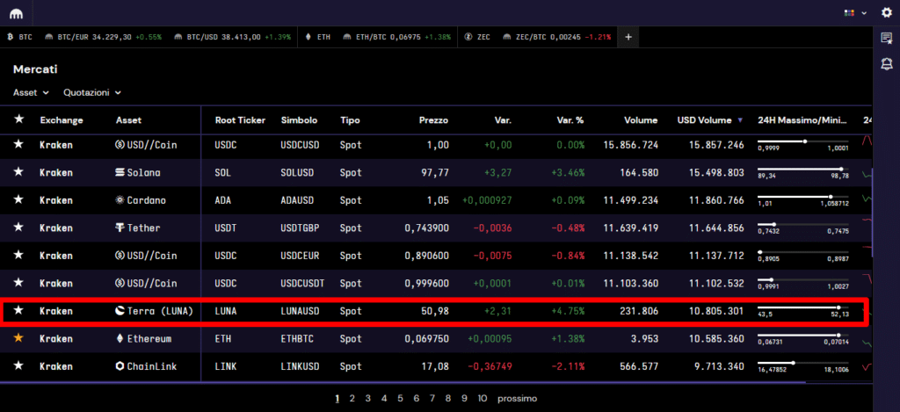The height and width of the screenshot is (412, 900).
Task: Click the USD Coin icon in USDCUSD row
Action: (x=120, y=145)
